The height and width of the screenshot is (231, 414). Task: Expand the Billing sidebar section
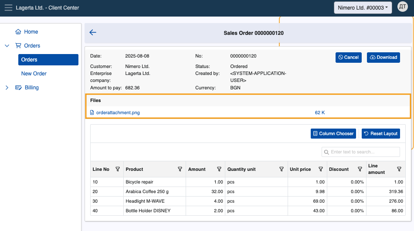pyautogui.click(x=7, y=88)
